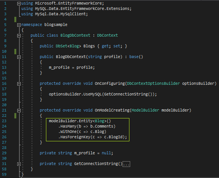
Task: Click the DbContextOptionsBuilder type name
Action: [x=154, y=84]
